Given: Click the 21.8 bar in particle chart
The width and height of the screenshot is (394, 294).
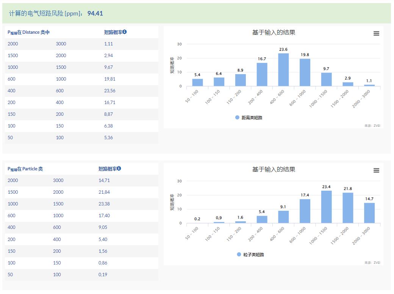Looking at the screenshot, I should point(348,208).
